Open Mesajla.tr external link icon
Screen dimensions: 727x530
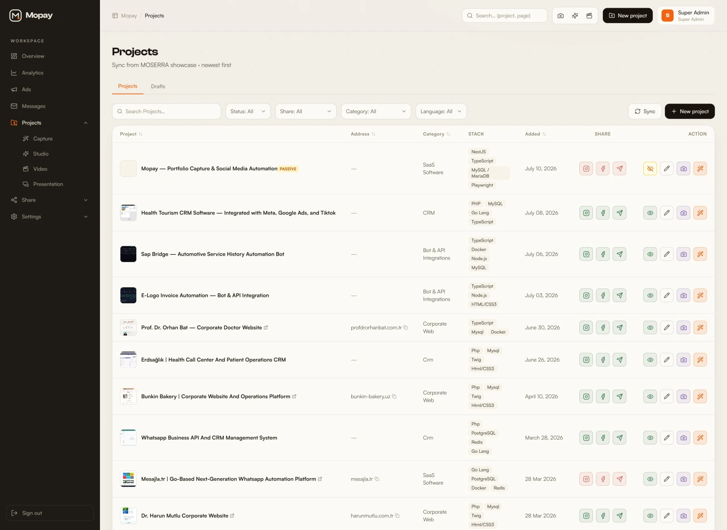[x=320, y=479]
